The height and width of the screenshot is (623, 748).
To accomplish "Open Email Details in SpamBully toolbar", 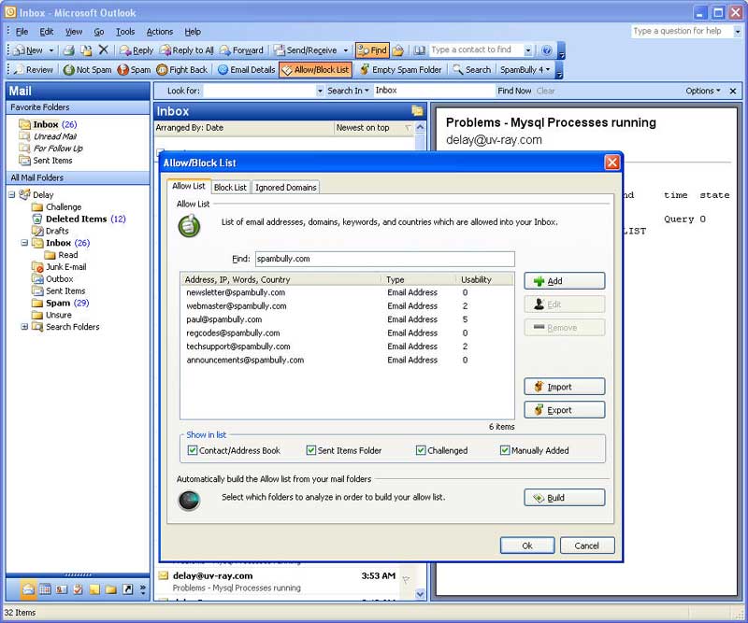I will coord(246,70).
